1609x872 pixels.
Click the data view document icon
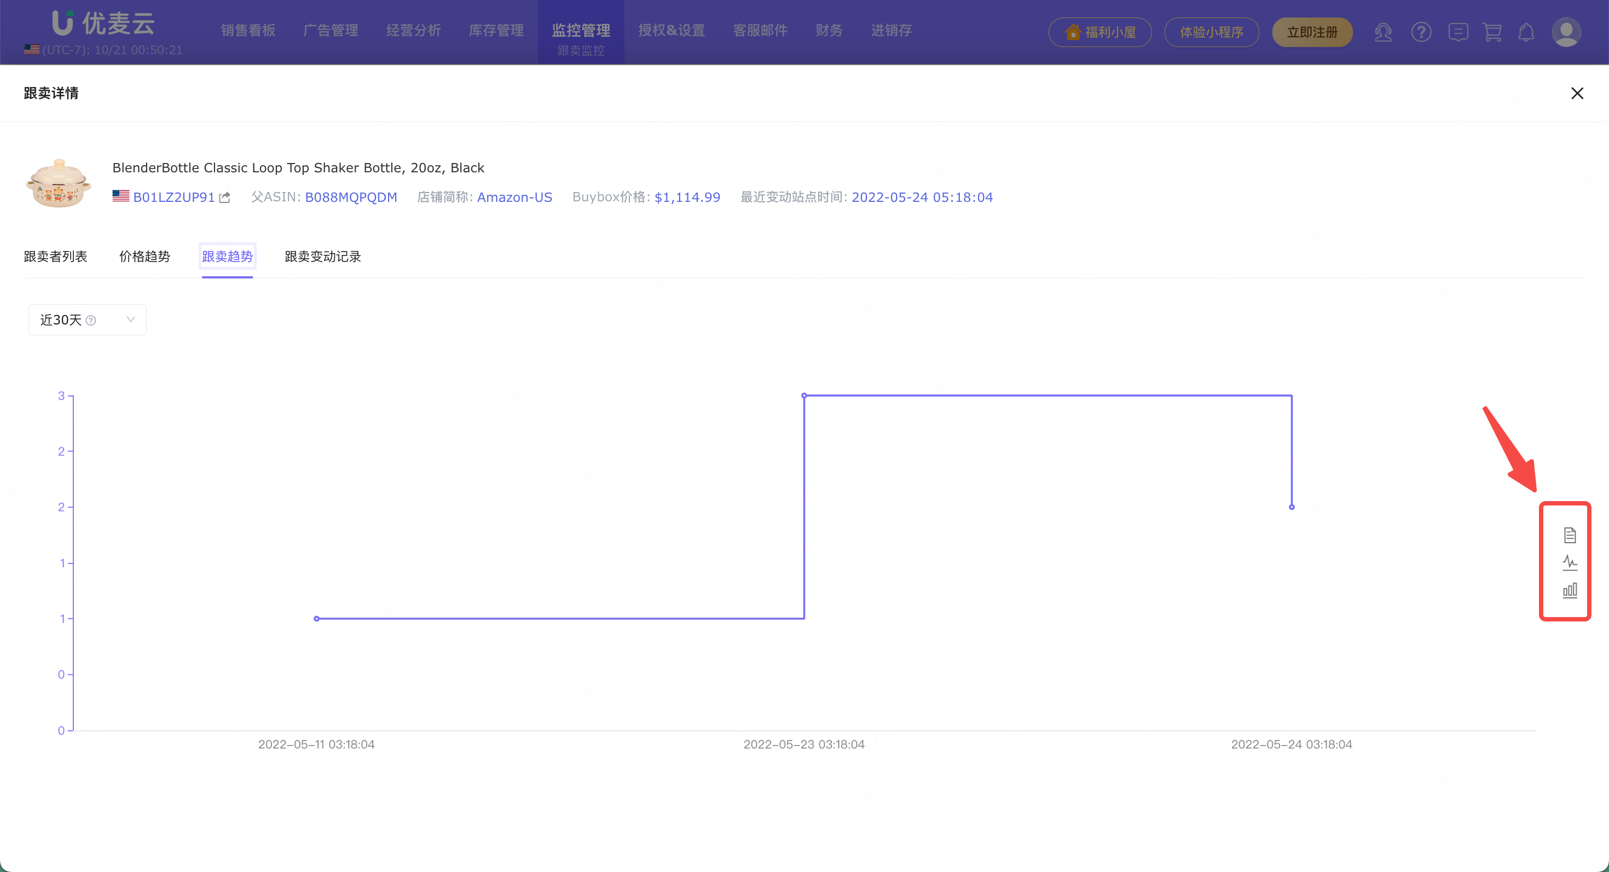pyautogui.click(x=1569, y=535)
